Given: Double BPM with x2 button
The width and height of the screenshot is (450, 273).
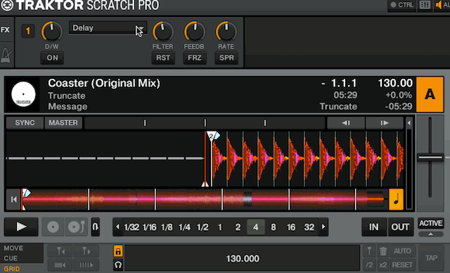Looking at the screenshot, I should (x=383, y=265).
